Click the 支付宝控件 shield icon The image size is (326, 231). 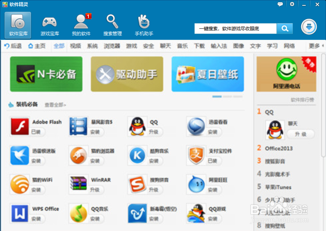[196, 155]
